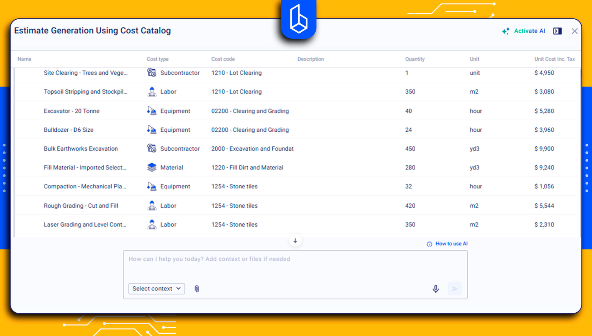
Task: Click the Equipment icon on Excavator - 20 Tonne row
Action: click(x=151, y=111)
